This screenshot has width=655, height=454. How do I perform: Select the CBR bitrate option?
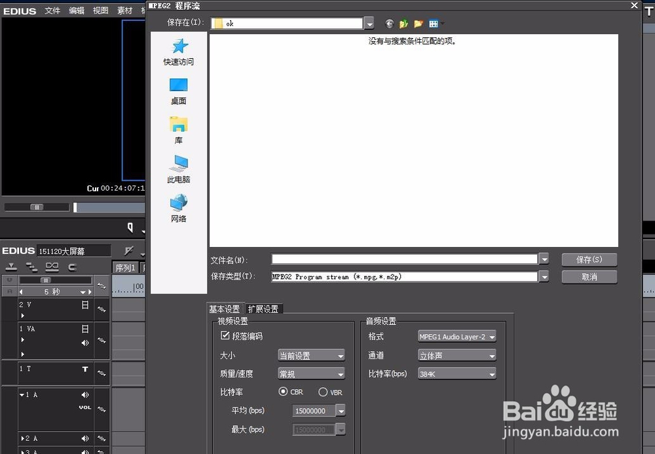point(283,392)
